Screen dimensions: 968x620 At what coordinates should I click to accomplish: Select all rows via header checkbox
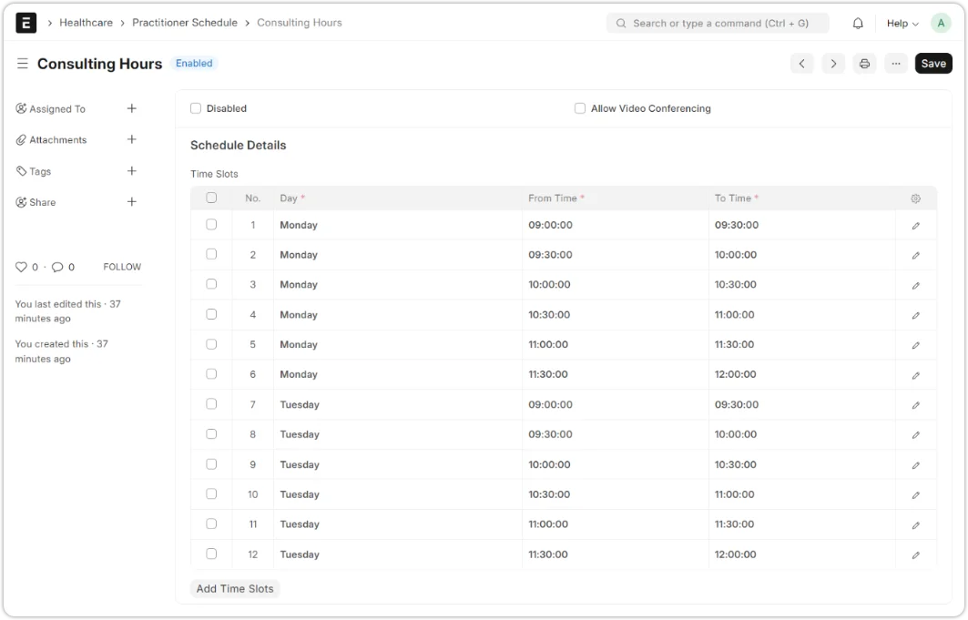click(211, 198)
